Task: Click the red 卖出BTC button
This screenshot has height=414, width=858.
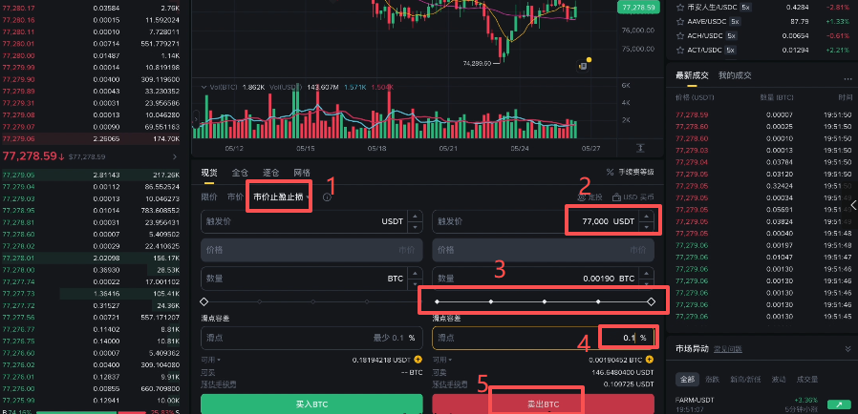Action: pyautogui.click(x=544, y=404)
